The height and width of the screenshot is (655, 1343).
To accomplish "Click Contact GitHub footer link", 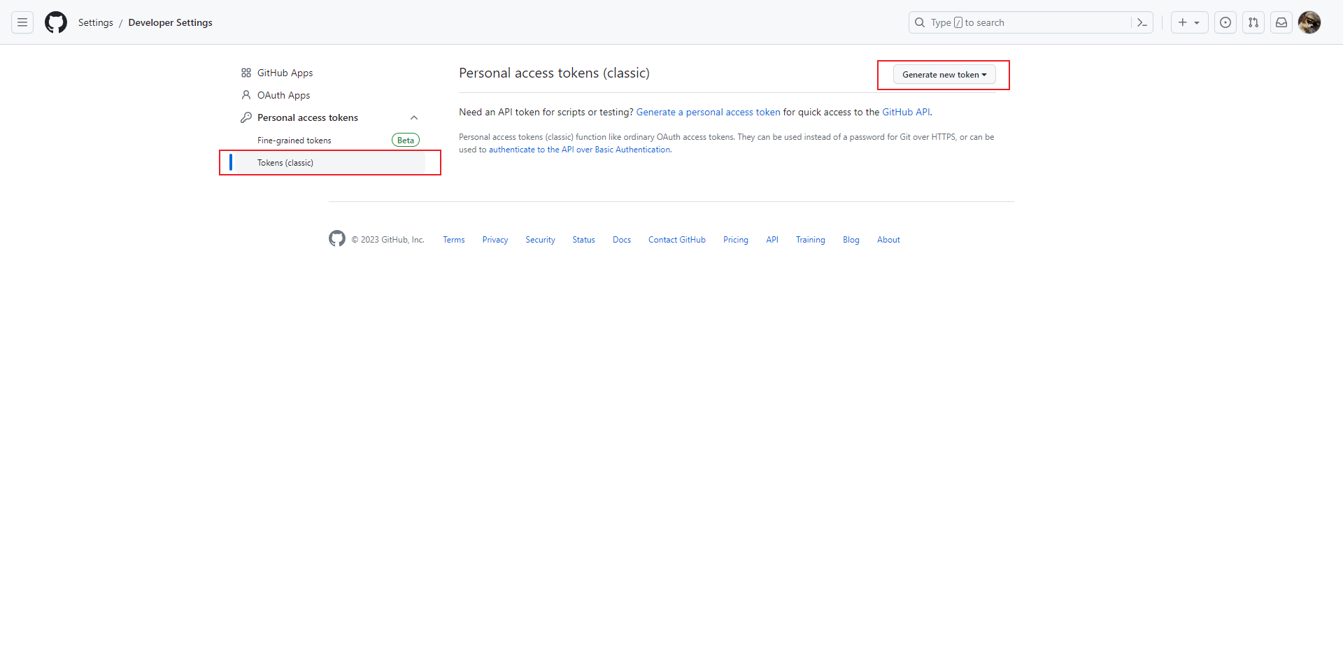I will (x=677, y=240).
